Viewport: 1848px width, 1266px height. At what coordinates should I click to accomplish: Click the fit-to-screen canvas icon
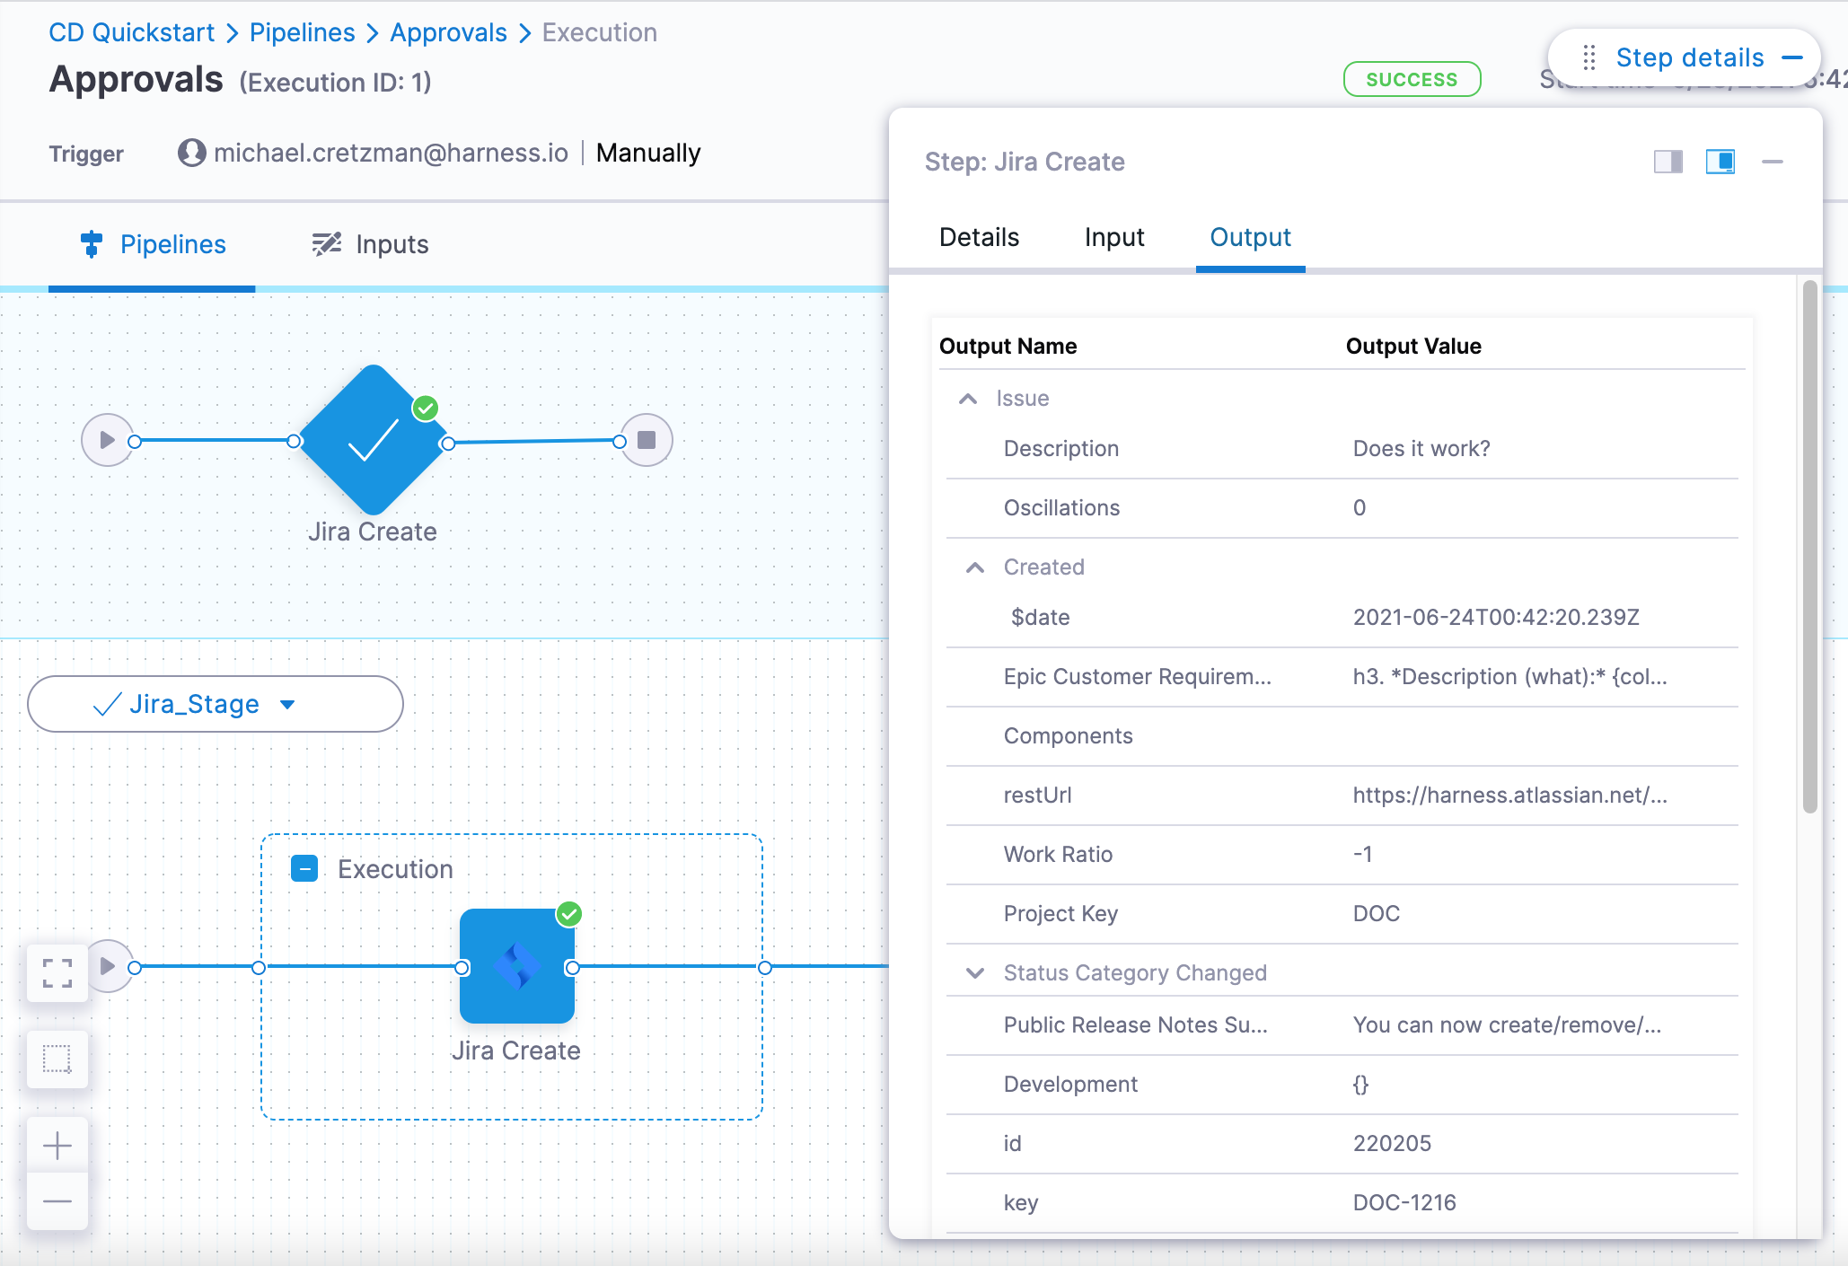57,972
